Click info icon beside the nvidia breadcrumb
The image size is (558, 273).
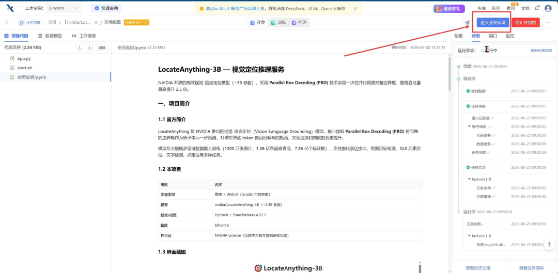pyautogui.click(x=96, y=22)
